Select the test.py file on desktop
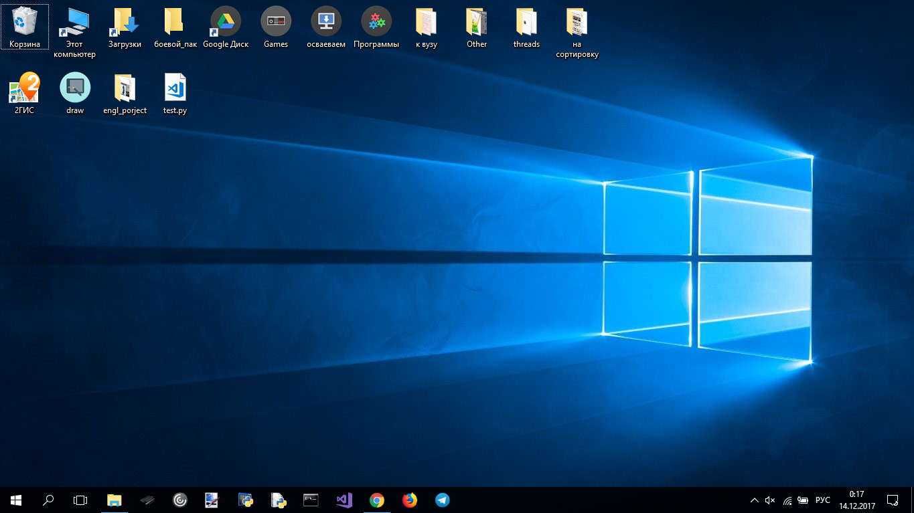 tap(175, 94)
